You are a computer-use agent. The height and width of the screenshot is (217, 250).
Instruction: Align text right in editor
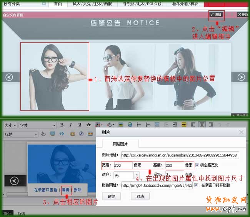[211, 125]
